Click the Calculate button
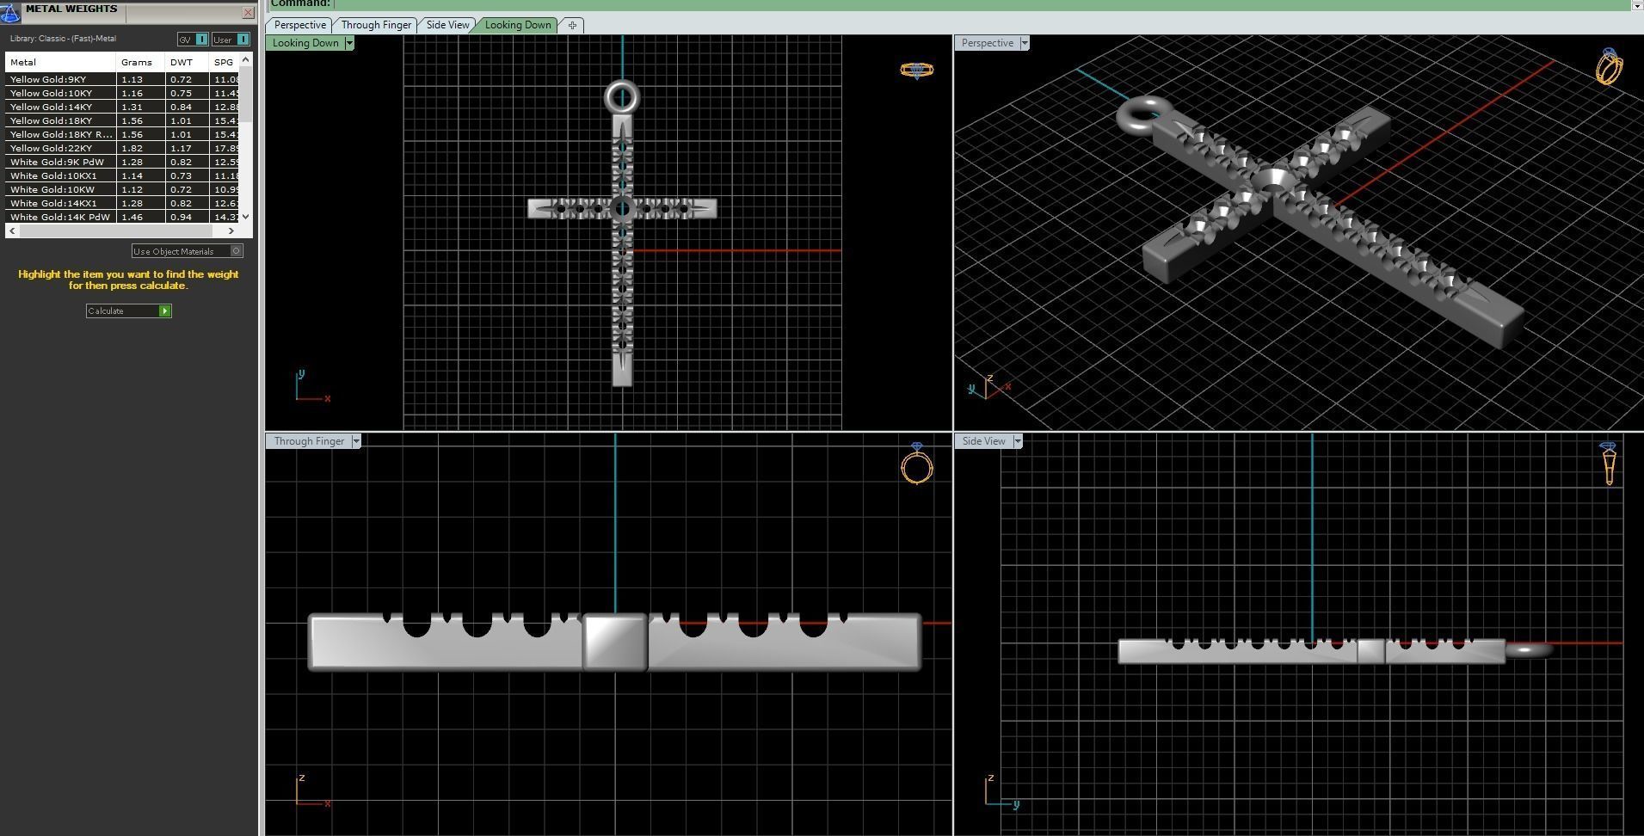The width and height of the screenshot is (1644, 836). [x=129, y=310]
